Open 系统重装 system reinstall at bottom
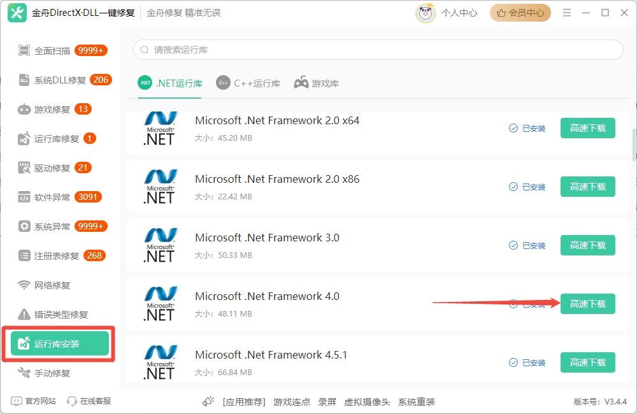Image resolution: width=637 pixels, height=414 pixels. point(417,402)
